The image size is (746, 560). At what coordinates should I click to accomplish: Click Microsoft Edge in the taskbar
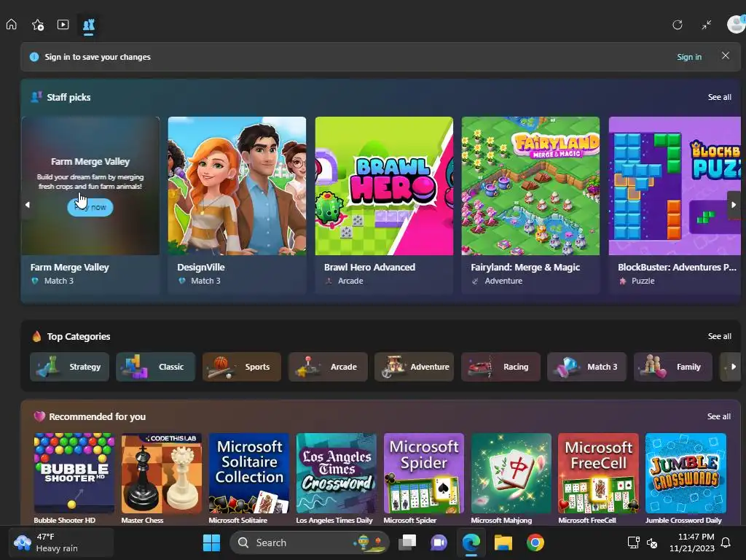coord(471,542)
